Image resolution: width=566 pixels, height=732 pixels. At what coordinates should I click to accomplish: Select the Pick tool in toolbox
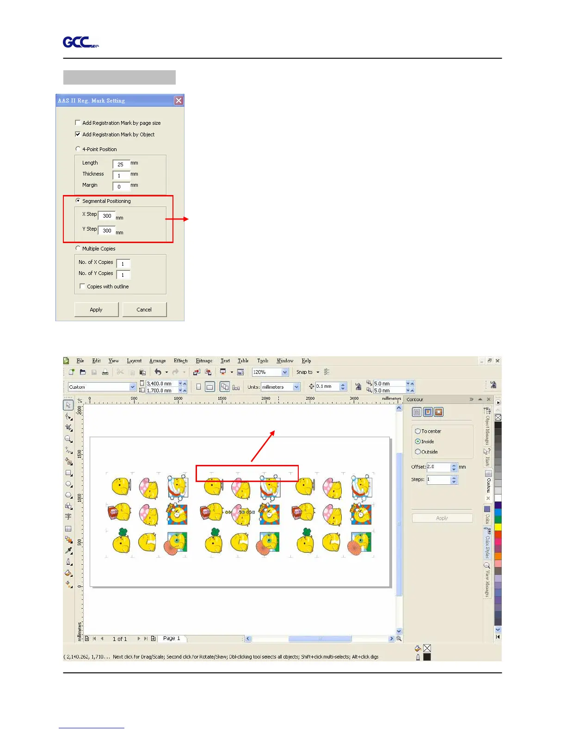coord(68,405)
